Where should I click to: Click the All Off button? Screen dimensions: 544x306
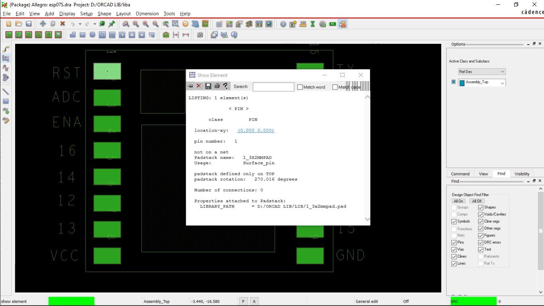click(x=476, y=201)
